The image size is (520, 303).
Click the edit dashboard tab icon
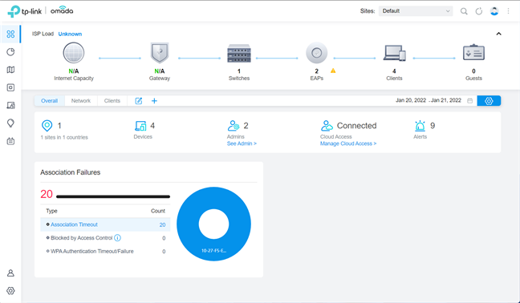139,101
